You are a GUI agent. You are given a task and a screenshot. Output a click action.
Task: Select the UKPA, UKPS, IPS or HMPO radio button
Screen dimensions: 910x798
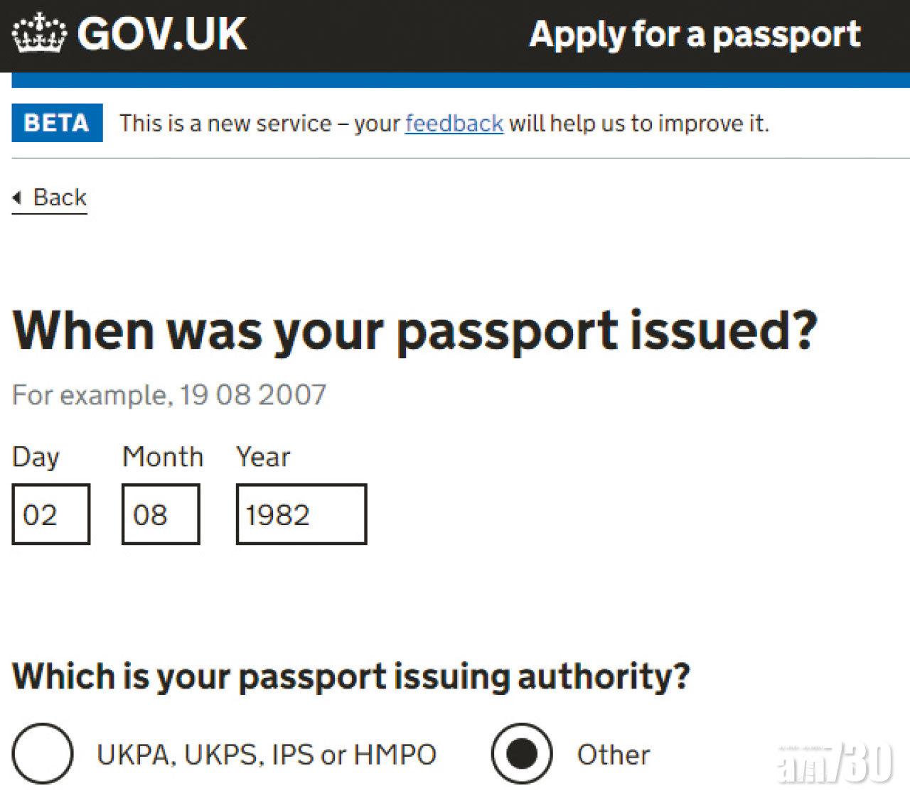click(x=43, y=753)
